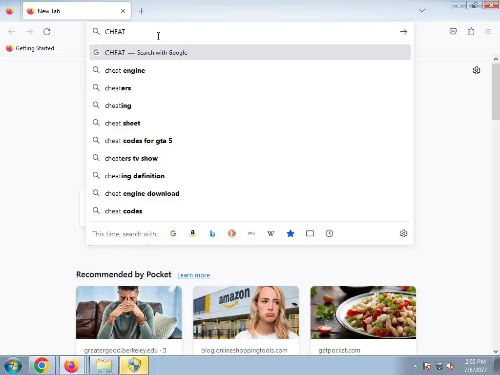Open Windows Start menu
The width and height of the screenshot is (500, 375).
point(13,365)
